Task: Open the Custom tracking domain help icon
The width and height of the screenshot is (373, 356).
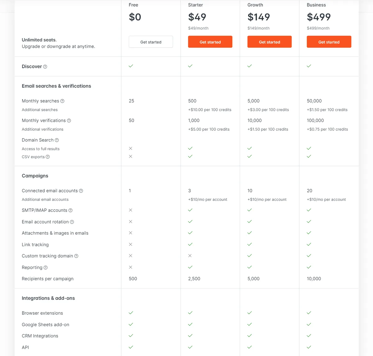Action: tap(76, 256)
